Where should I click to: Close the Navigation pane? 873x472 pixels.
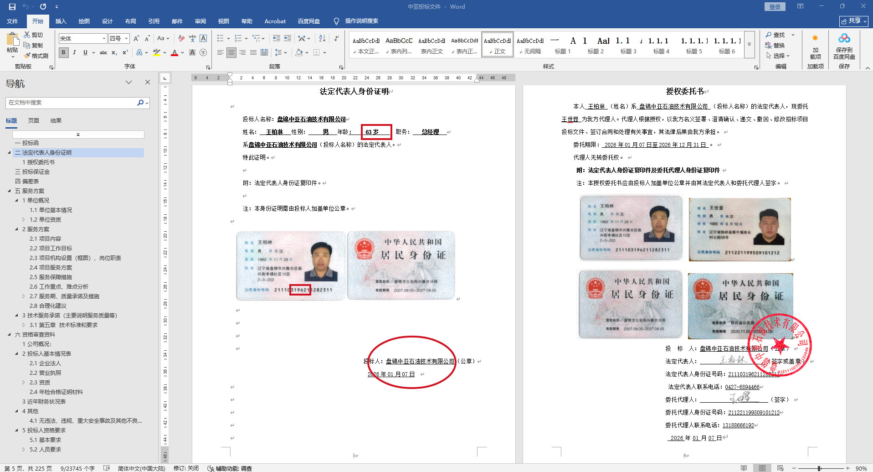(x=148, y=82)
